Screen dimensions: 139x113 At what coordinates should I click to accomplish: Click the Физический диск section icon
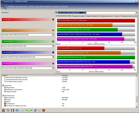(3, 96)
